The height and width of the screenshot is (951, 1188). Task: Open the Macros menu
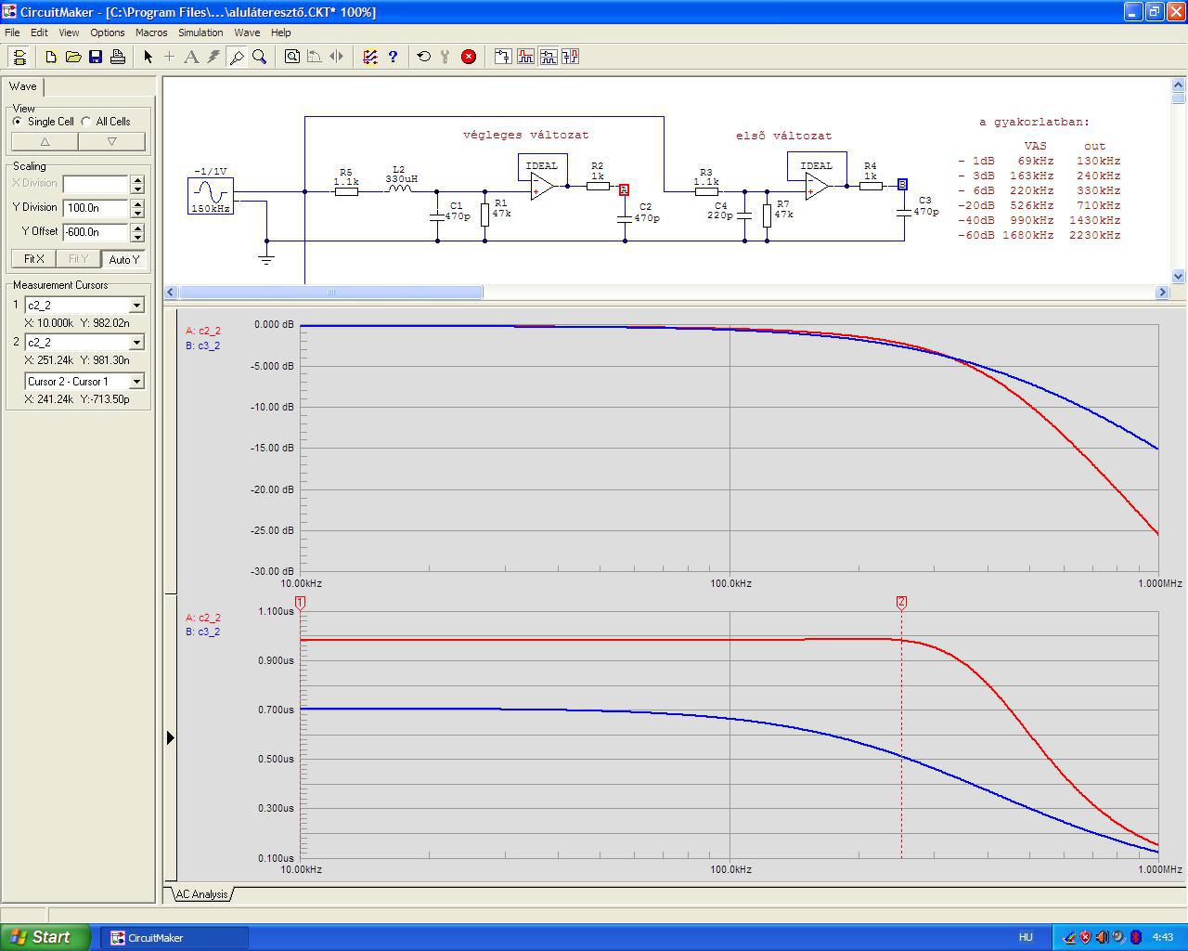(x=151, y=33)
